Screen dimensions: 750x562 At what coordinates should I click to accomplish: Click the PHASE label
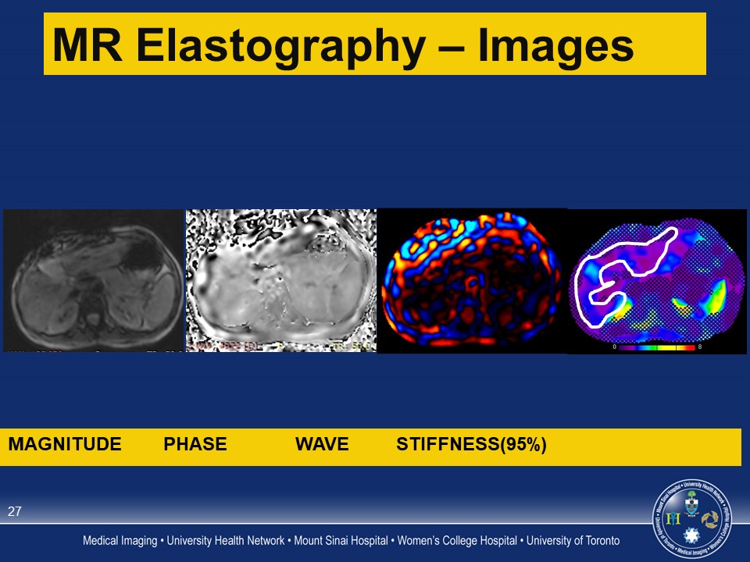click(195, 445)
